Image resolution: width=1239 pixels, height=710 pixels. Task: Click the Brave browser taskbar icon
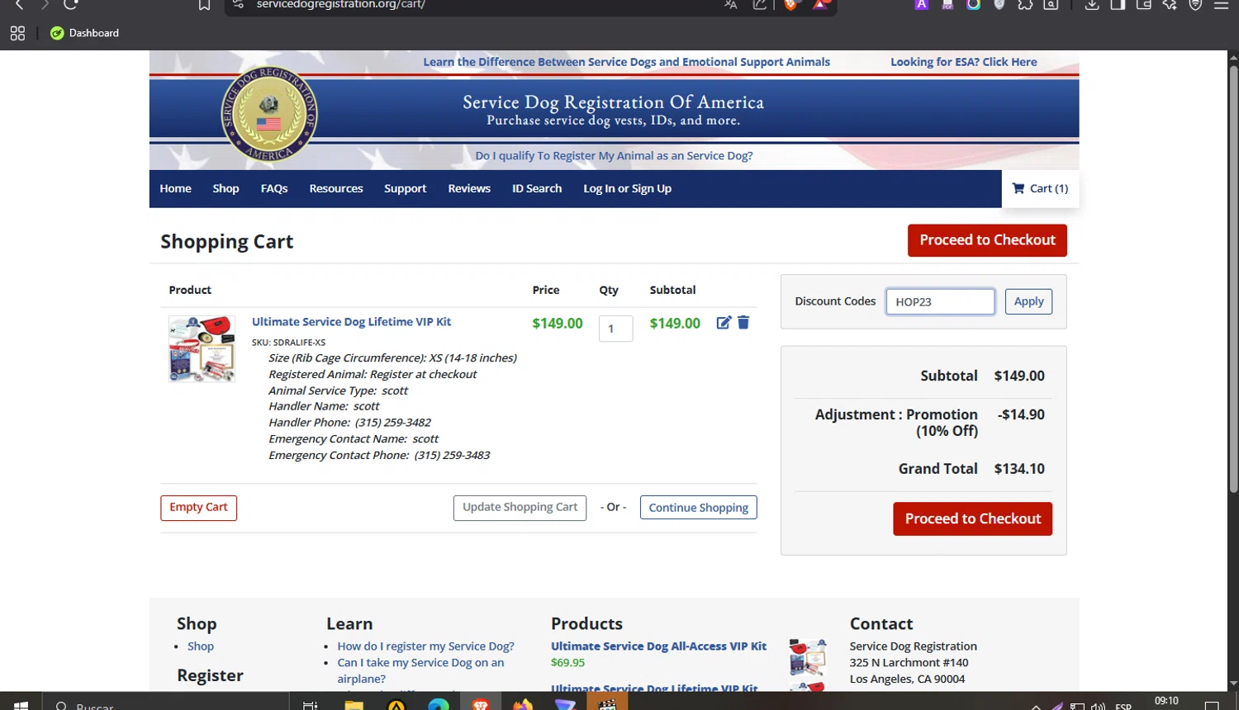click(x=481, y=704)
